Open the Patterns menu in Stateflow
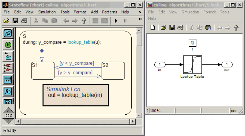 [109, 12]
